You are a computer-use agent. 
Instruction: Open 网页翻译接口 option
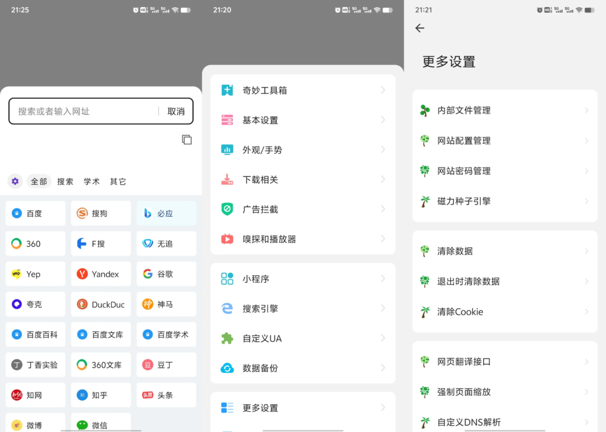coord(505,362)
